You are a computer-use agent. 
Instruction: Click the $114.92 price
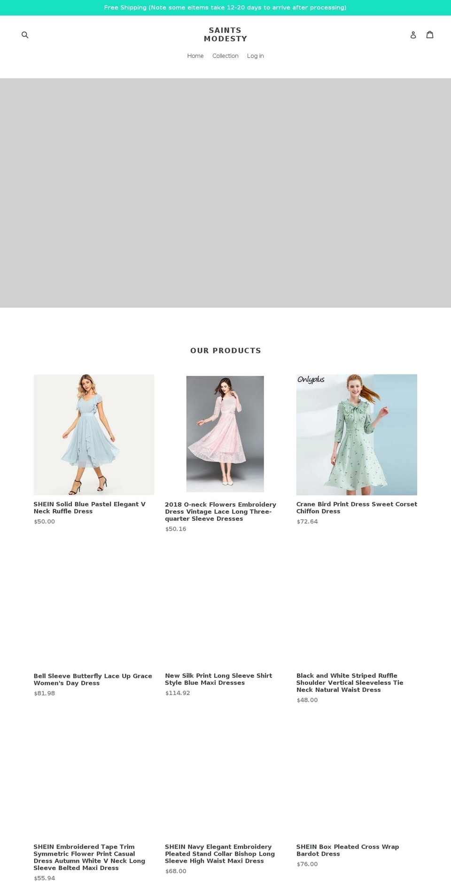point(178,693)
